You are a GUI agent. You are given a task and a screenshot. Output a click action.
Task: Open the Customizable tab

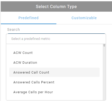click(84, 18)
